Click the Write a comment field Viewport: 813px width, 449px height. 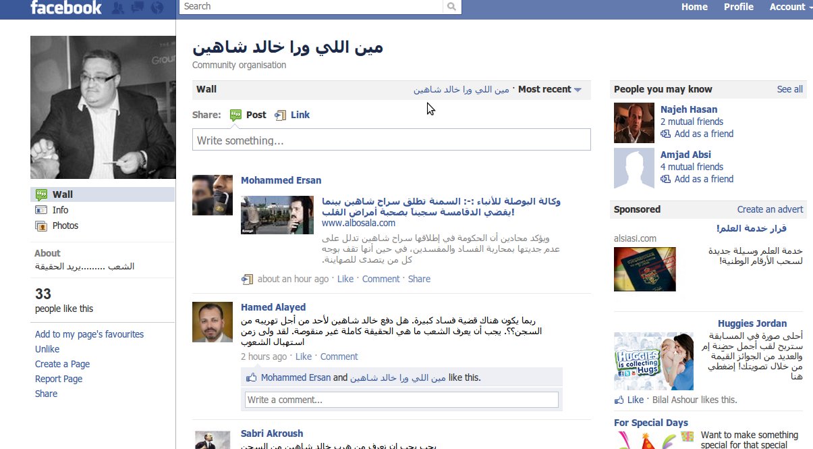[401, 400]
